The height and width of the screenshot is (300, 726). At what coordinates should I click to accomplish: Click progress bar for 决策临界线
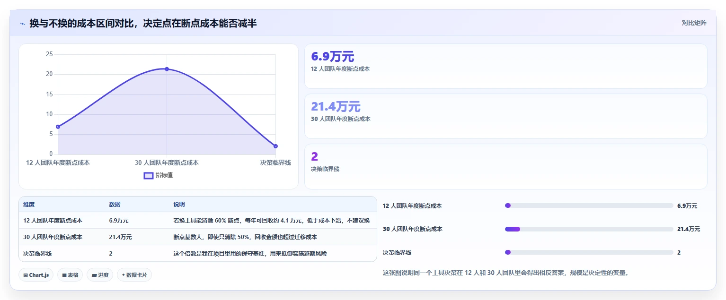589,252
